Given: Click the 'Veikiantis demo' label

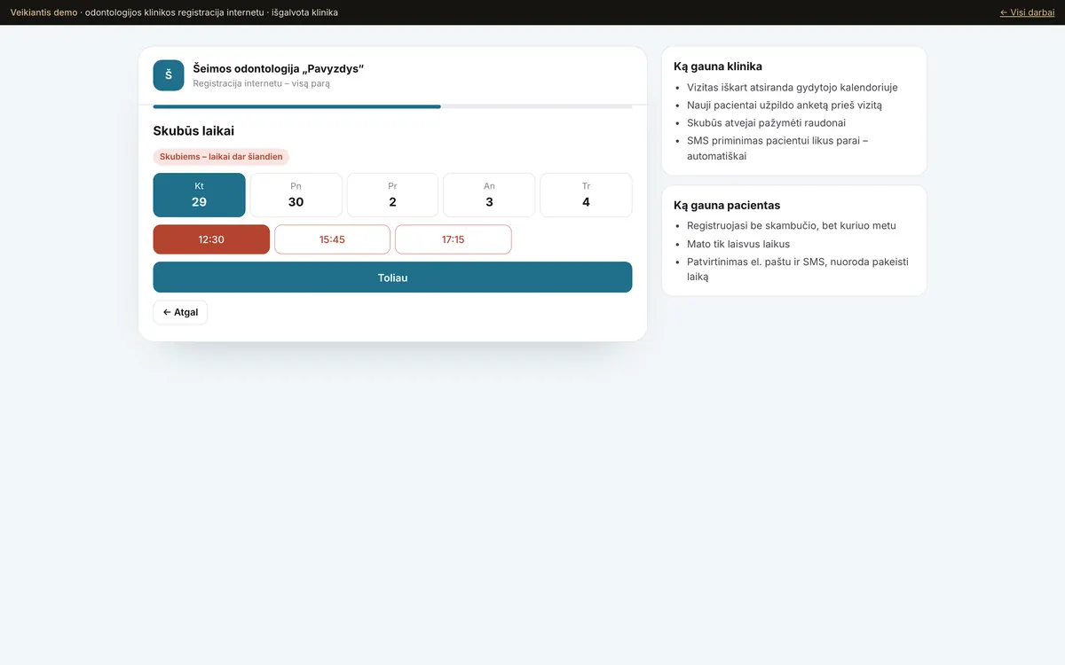Looking at the screenshot, I should pyautogui.click(x=43, y=12).
